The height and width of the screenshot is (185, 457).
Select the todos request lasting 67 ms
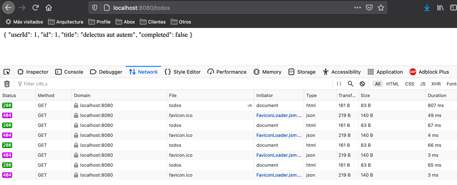point(228,125)
